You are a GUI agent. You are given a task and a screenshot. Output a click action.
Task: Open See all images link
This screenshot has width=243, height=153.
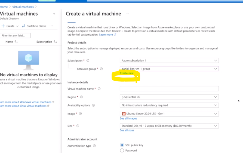128,118
